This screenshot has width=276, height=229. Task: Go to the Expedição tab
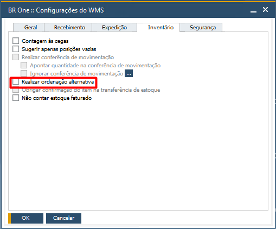point(114,27)
